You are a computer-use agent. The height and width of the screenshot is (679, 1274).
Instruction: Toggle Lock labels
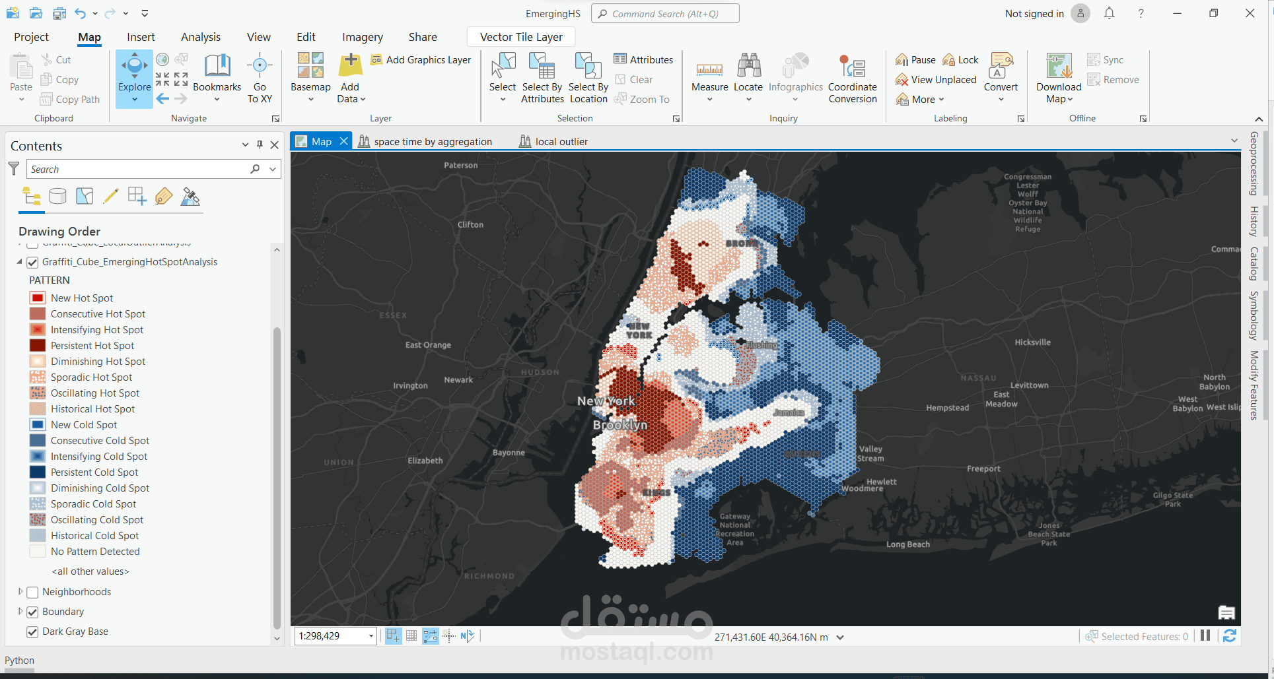click(961, 60)
